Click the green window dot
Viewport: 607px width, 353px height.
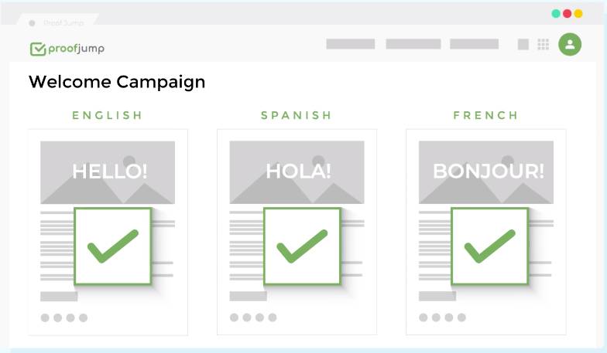(x=556, y=14)
